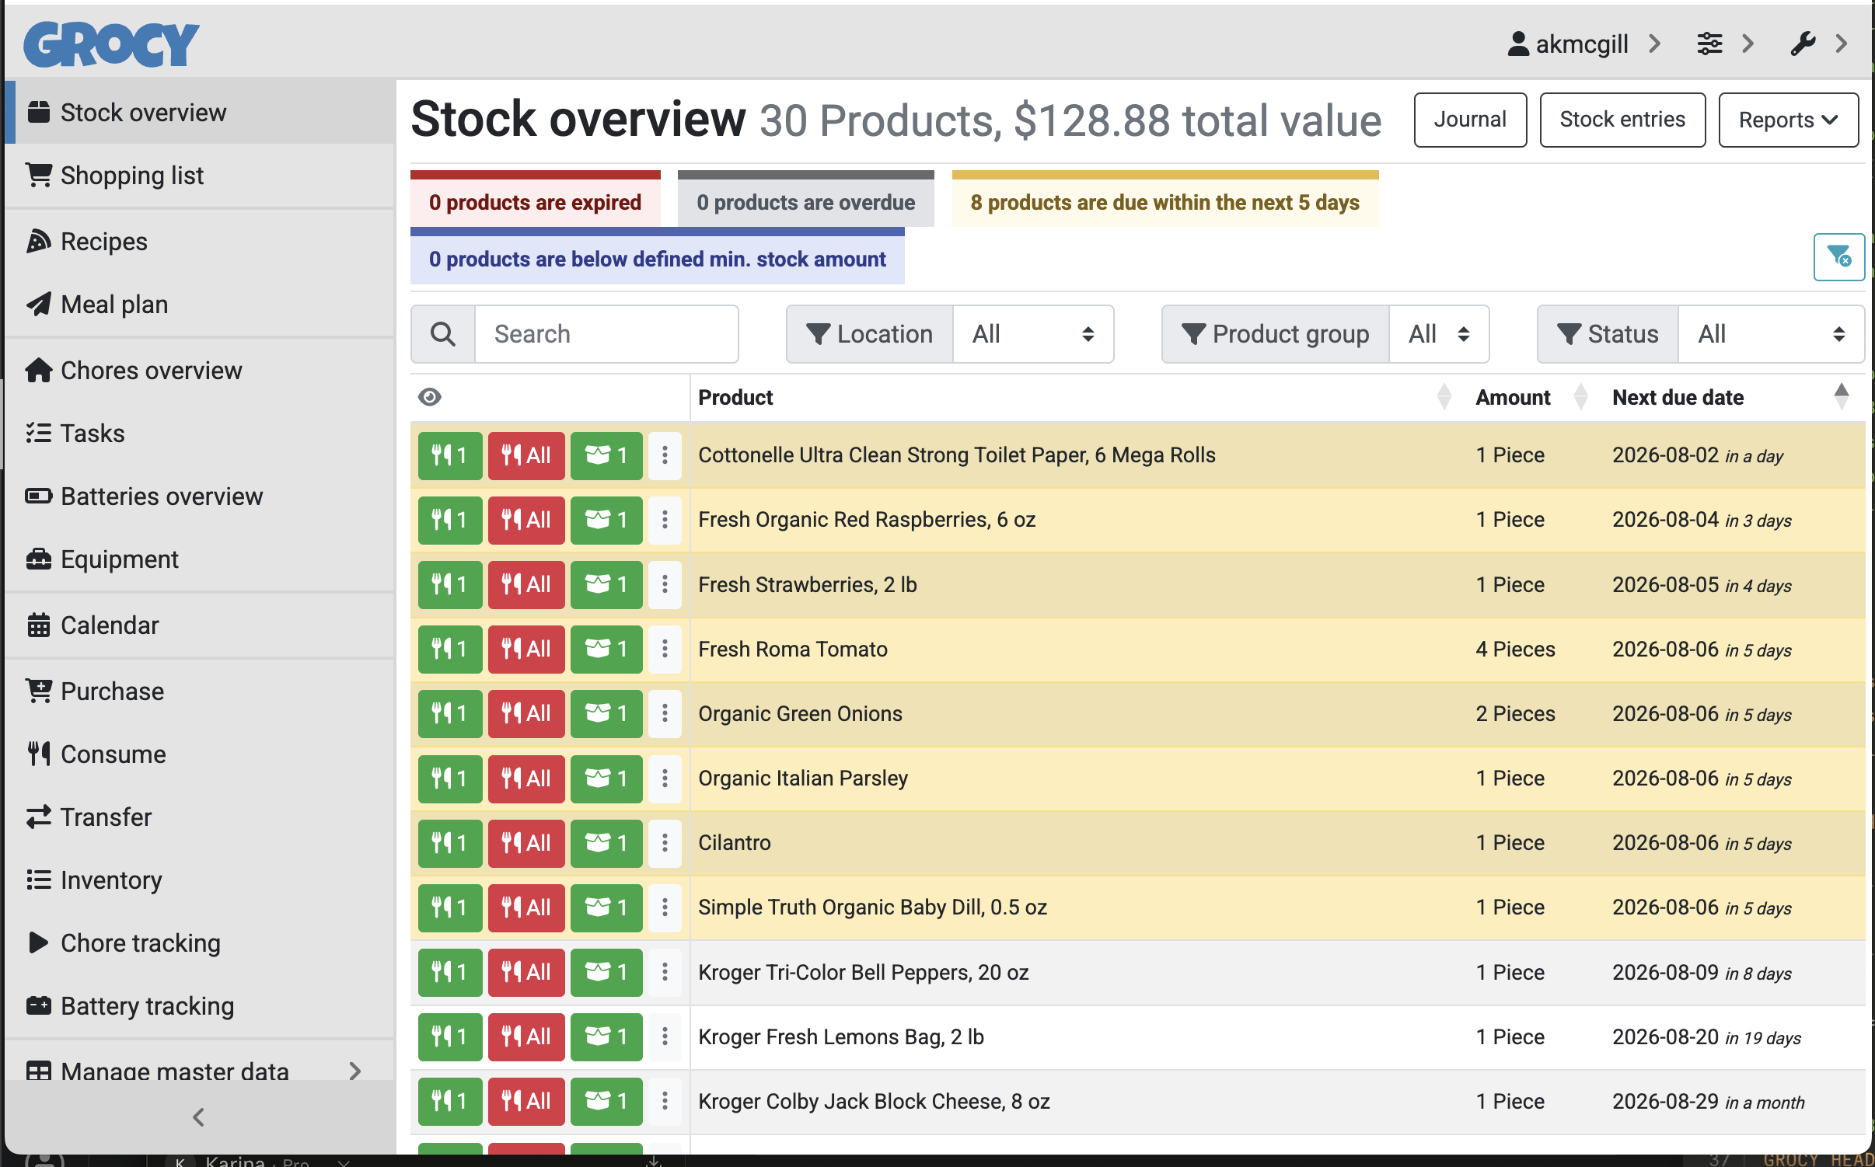Click Fresh Roma Tomato due date 2026-08-06

[x=1665, y=649]
